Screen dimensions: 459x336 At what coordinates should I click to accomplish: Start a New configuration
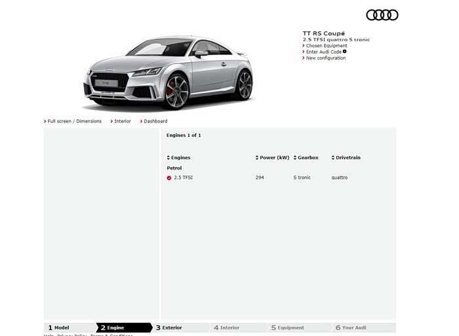tap(325, 58)
